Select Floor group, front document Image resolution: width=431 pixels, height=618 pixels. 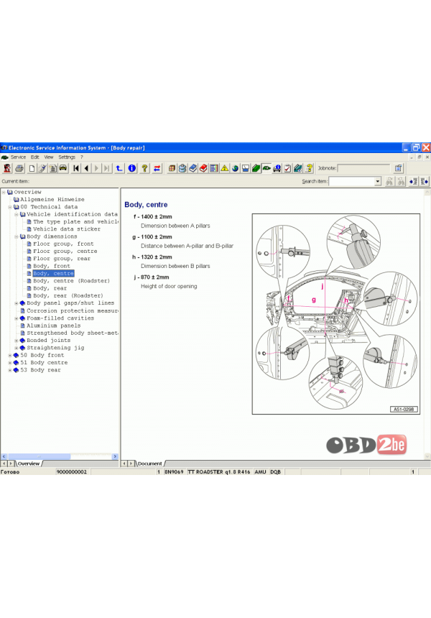pyautogui.click(x=63, y=244)
